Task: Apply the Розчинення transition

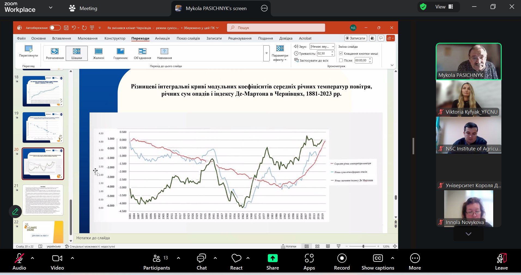Action: click(55, 53)
